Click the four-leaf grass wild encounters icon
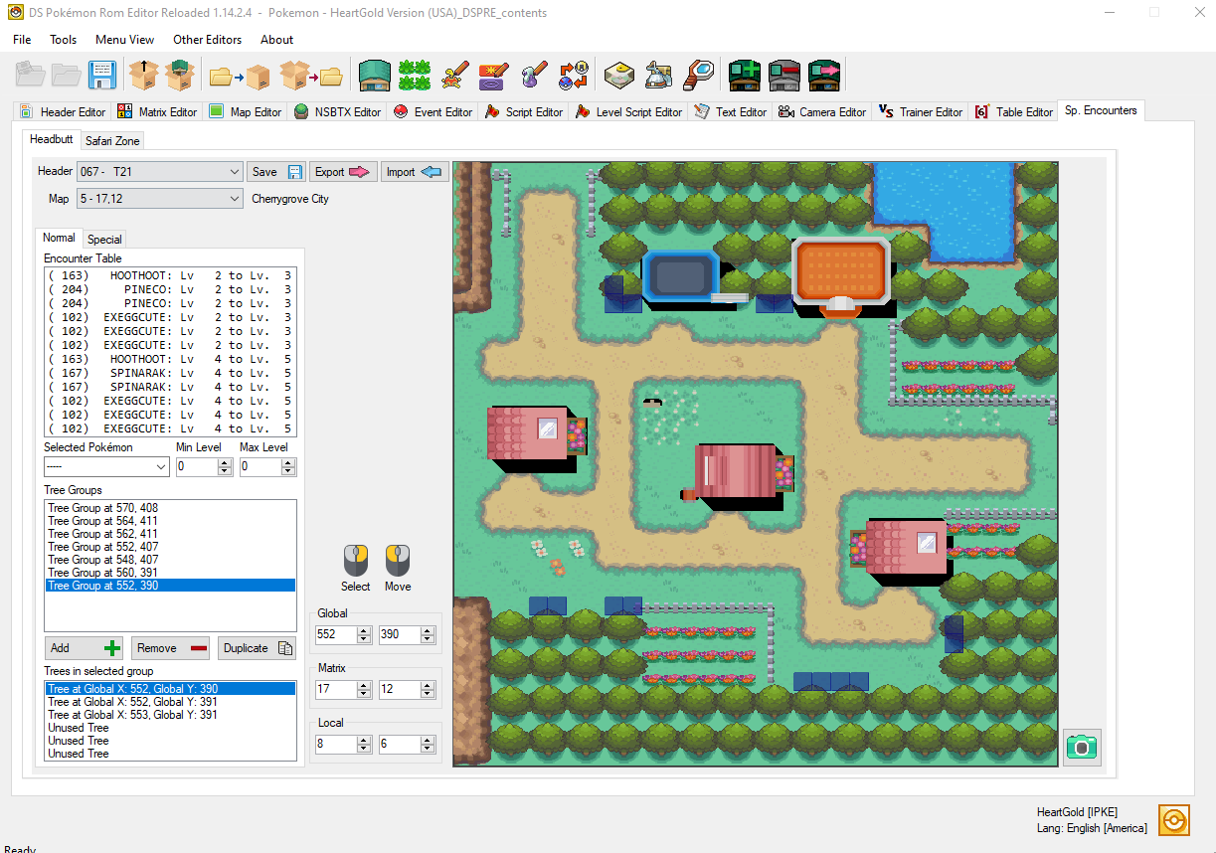 [x=415, y=75]
